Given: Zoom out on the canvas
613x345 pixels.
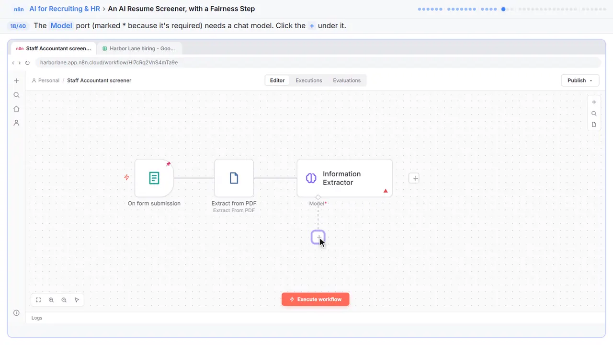Looking at the screenshot, I should click(64, 300).
